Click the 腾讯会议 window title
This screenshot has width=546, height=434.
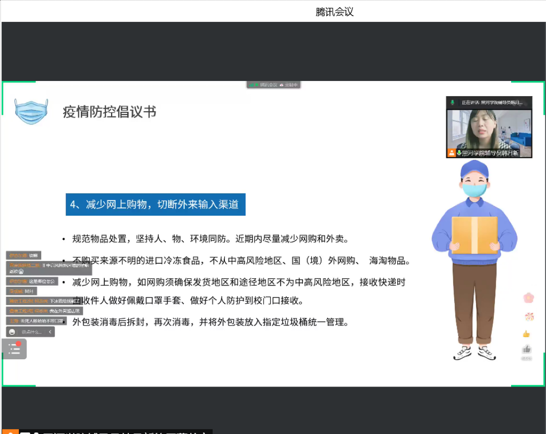pyautogui.click(x=335, y=11)
